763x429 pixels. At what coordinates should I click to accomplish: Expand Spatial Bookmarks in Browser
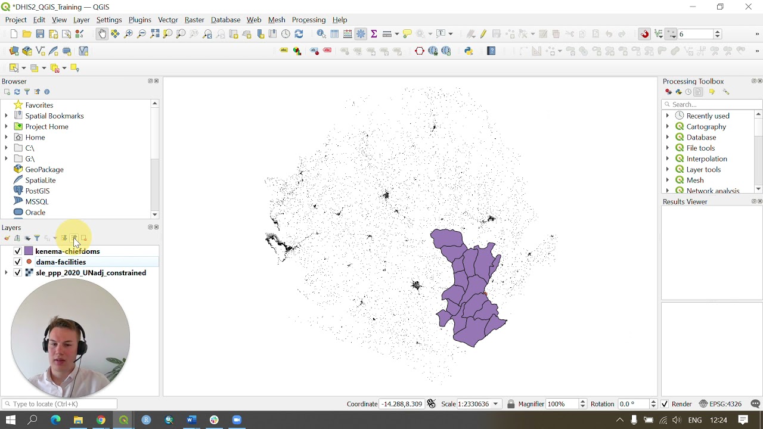pos(6,116)
